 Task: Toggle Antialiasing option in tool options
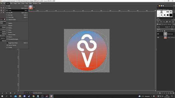click(x=1, y=25)
